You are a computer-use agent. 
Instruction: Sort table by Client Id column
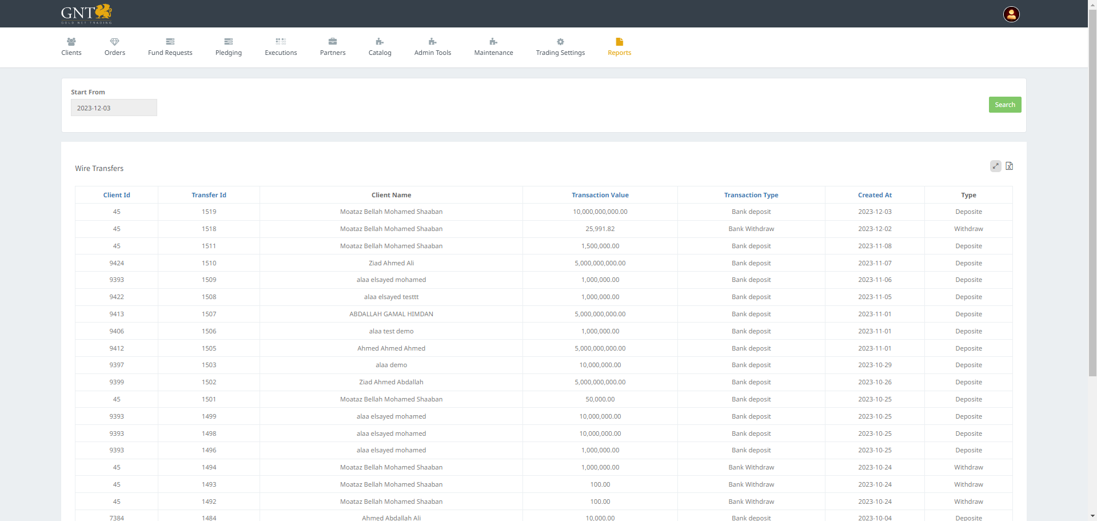117,195
